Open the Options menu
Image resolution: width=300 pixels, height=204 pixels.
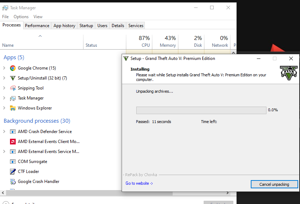click(x=21, y=17)
